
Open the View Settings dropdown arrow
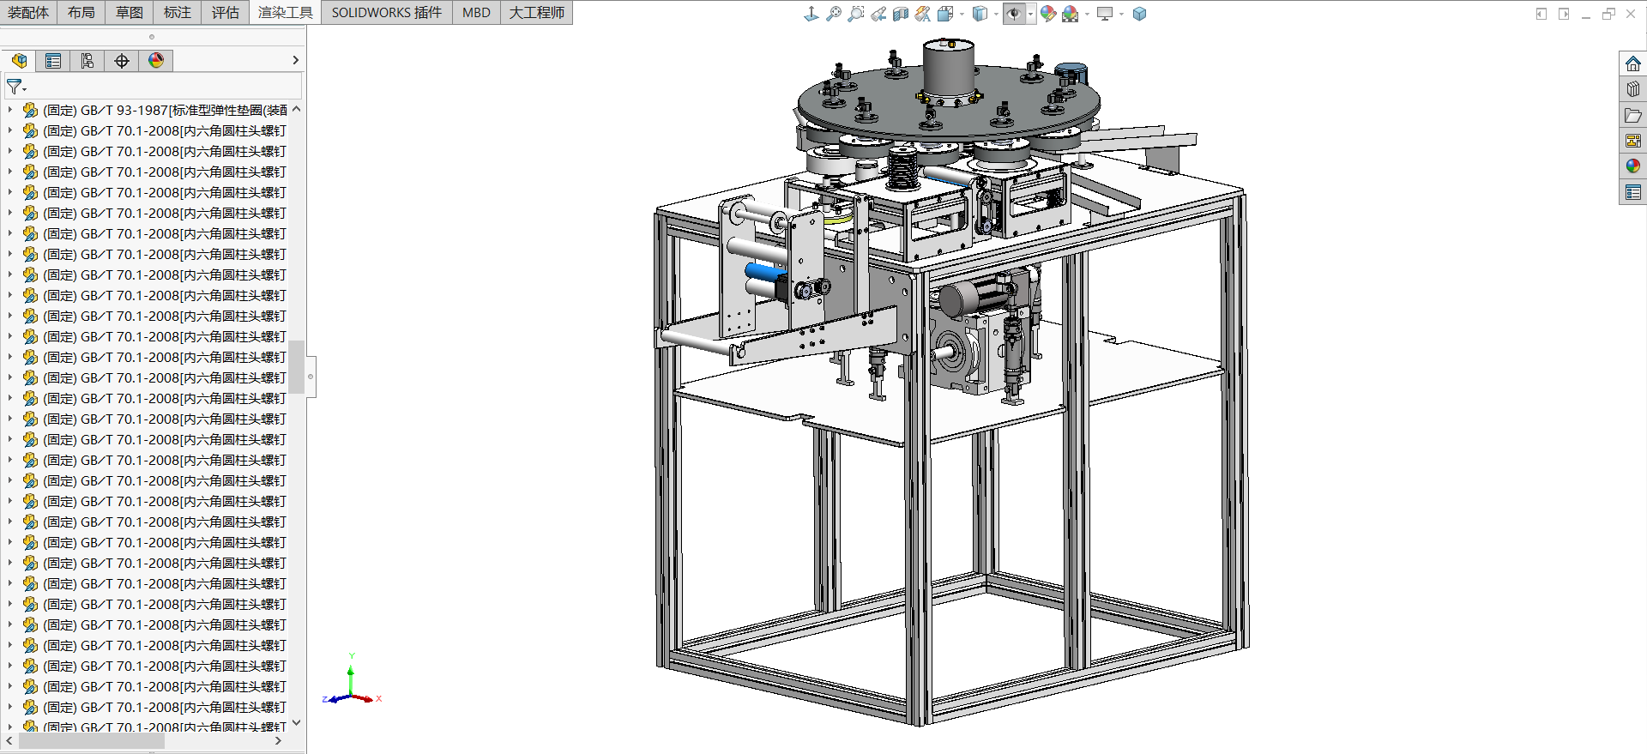point(1121,15)
